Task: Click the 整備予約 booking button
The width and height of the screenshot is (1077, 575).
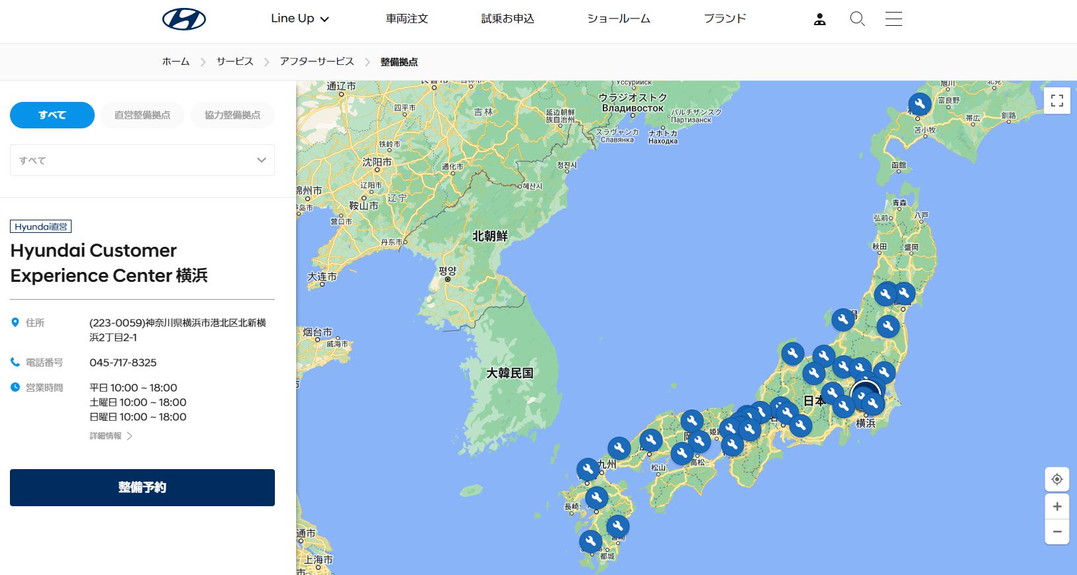Action: click(x=142, y=488)
